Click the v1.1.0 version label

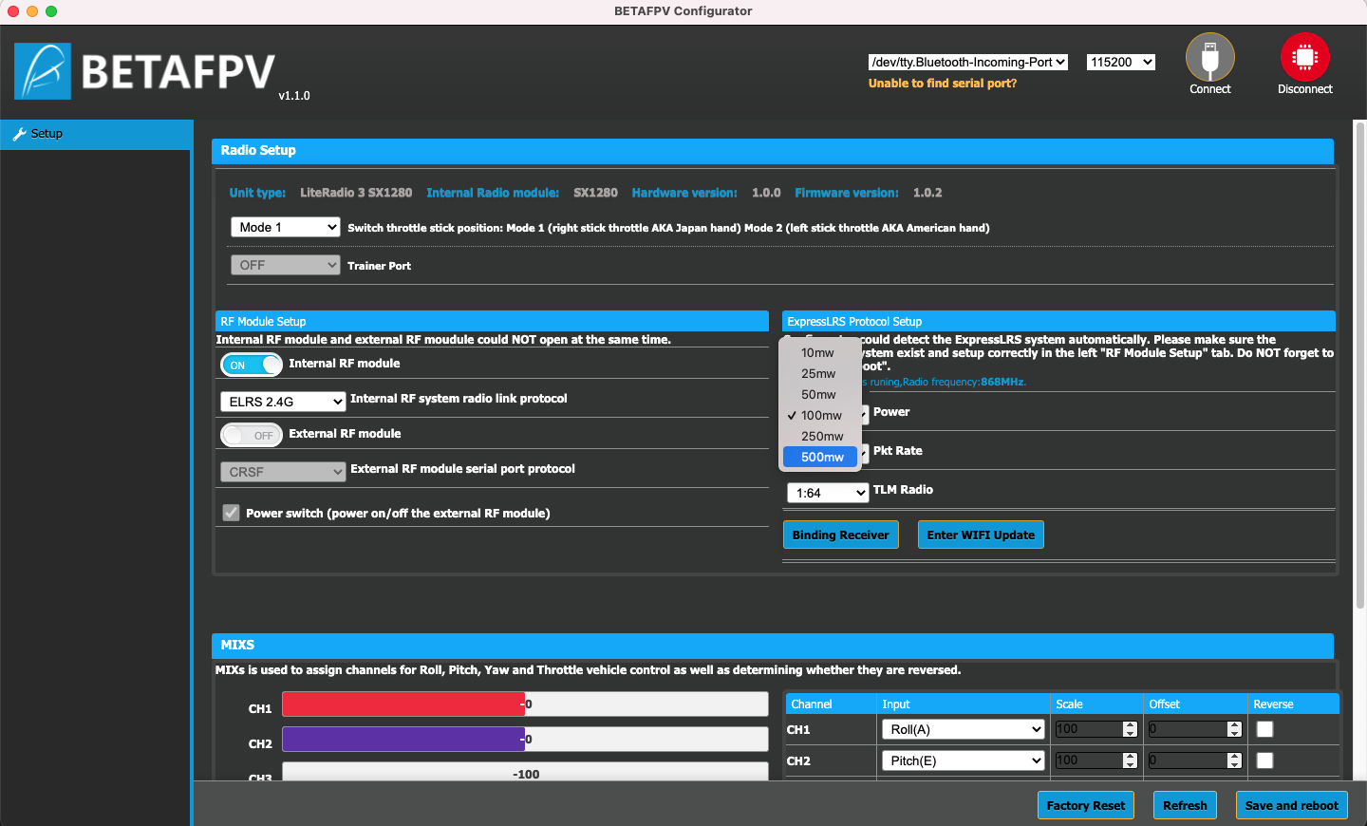click(294, 96)
